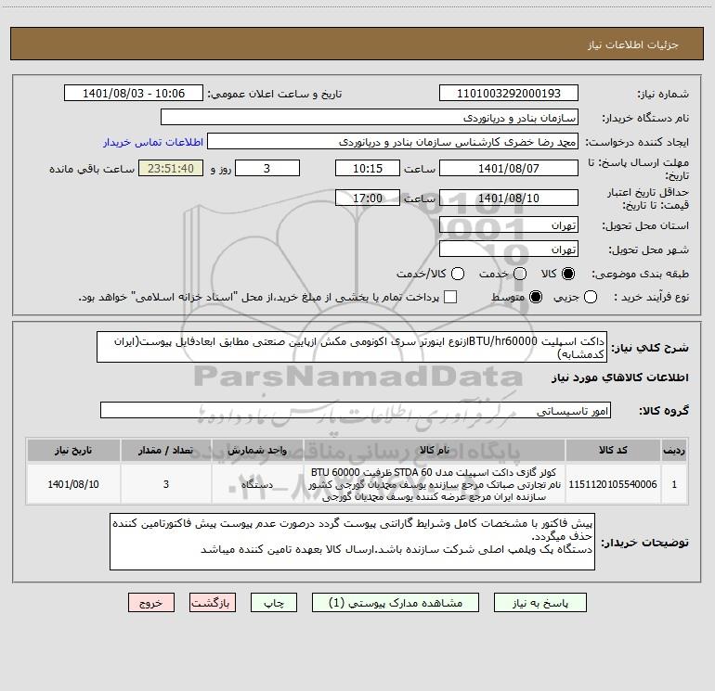Click the announcement date field 1401/08/03 - 10:06
Screen dimensions: 715x691
[134, 94]
